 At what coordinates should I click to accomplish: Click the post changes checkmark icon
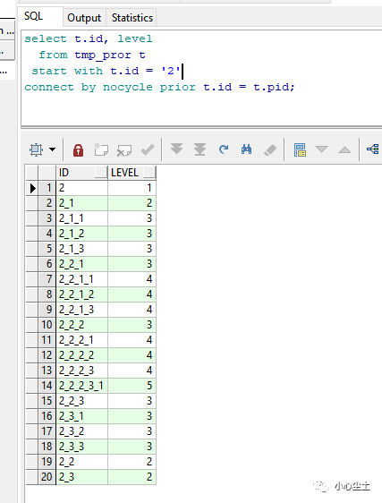(148, 149)
